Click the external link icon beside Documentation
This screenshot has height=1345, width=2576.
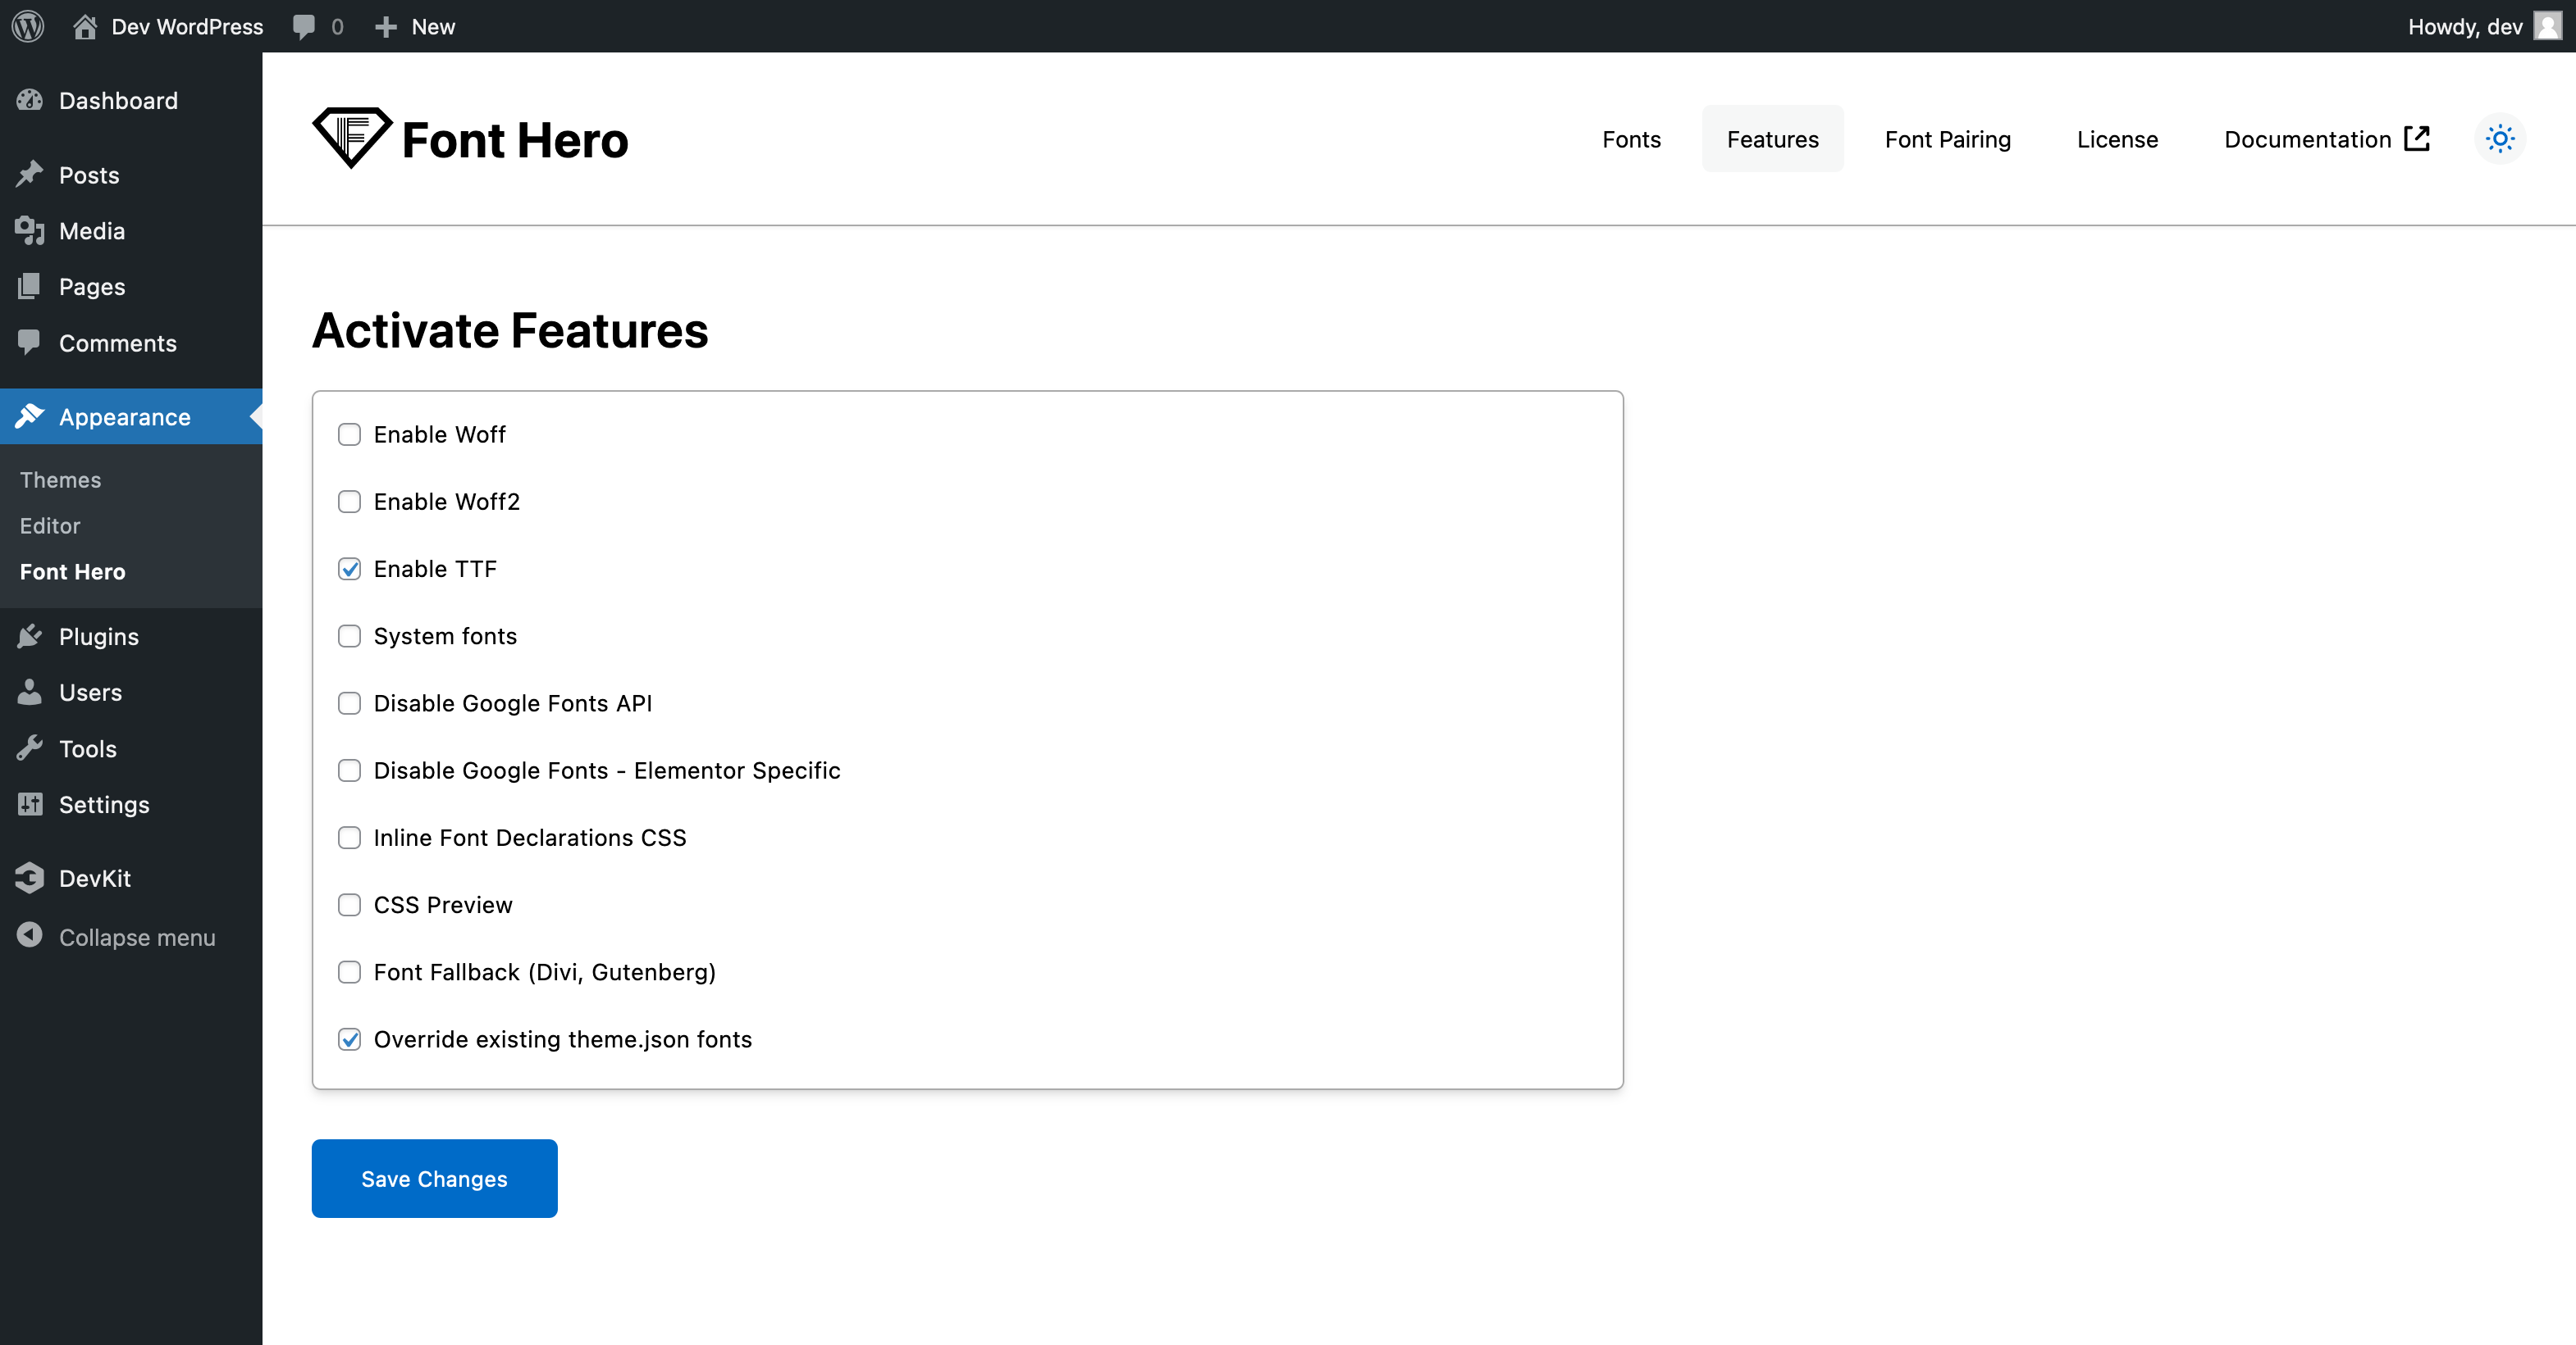pos(2417,138)
